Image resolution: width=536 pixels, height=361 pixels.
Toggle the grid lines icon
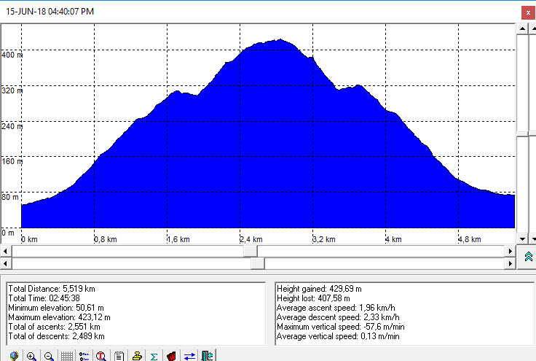(66, 356)
